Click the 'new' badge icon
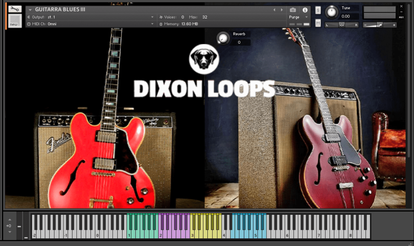Screen dimensions: 414x246 pyautogui.click(x=15, y=21)
